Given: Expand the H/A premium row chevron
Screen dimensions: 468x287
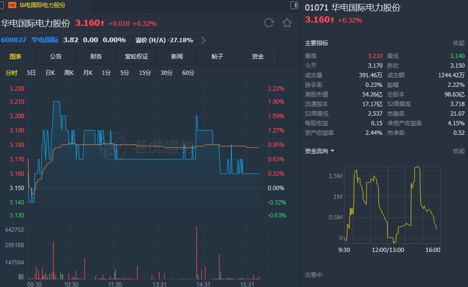Looking at the screenshot, I should point(203,40).
